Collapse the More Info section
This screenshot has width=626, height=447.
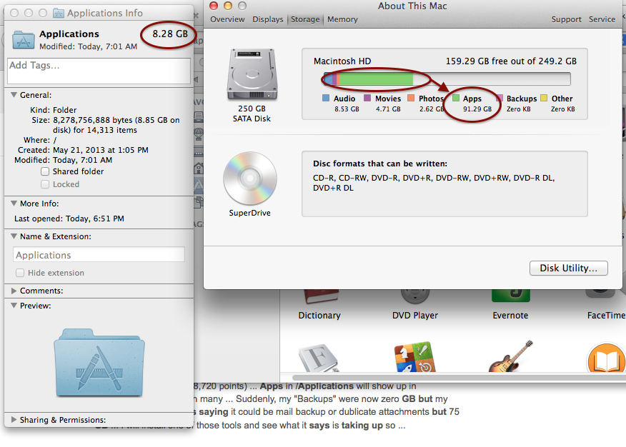(x=14, y=204)
